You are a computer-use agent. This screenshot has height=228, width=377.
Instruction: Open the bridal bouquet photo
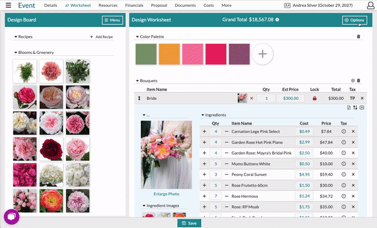167,155
